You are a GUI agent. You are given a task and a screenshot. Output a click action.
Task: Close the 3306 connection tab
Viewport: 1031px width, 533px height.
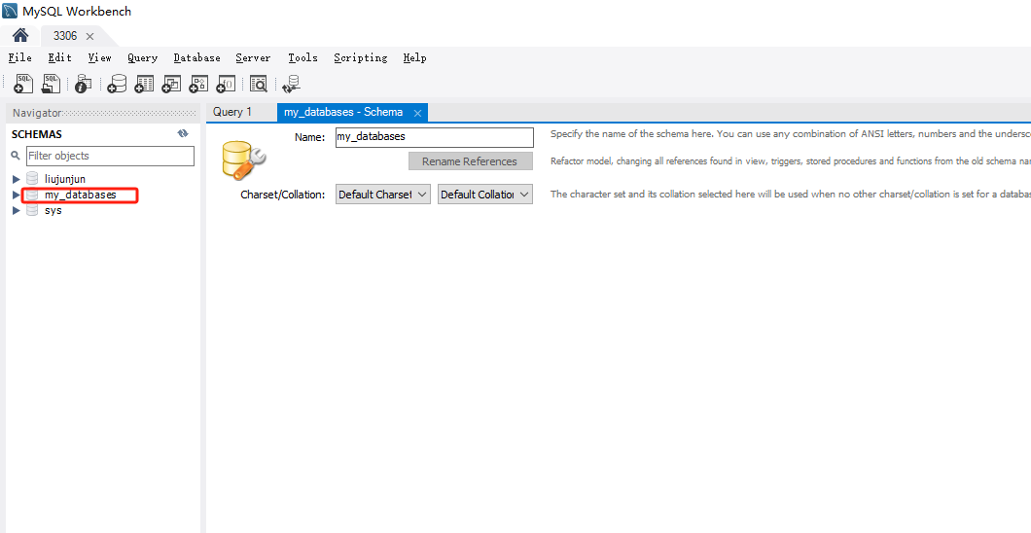[x=90, y=36]
